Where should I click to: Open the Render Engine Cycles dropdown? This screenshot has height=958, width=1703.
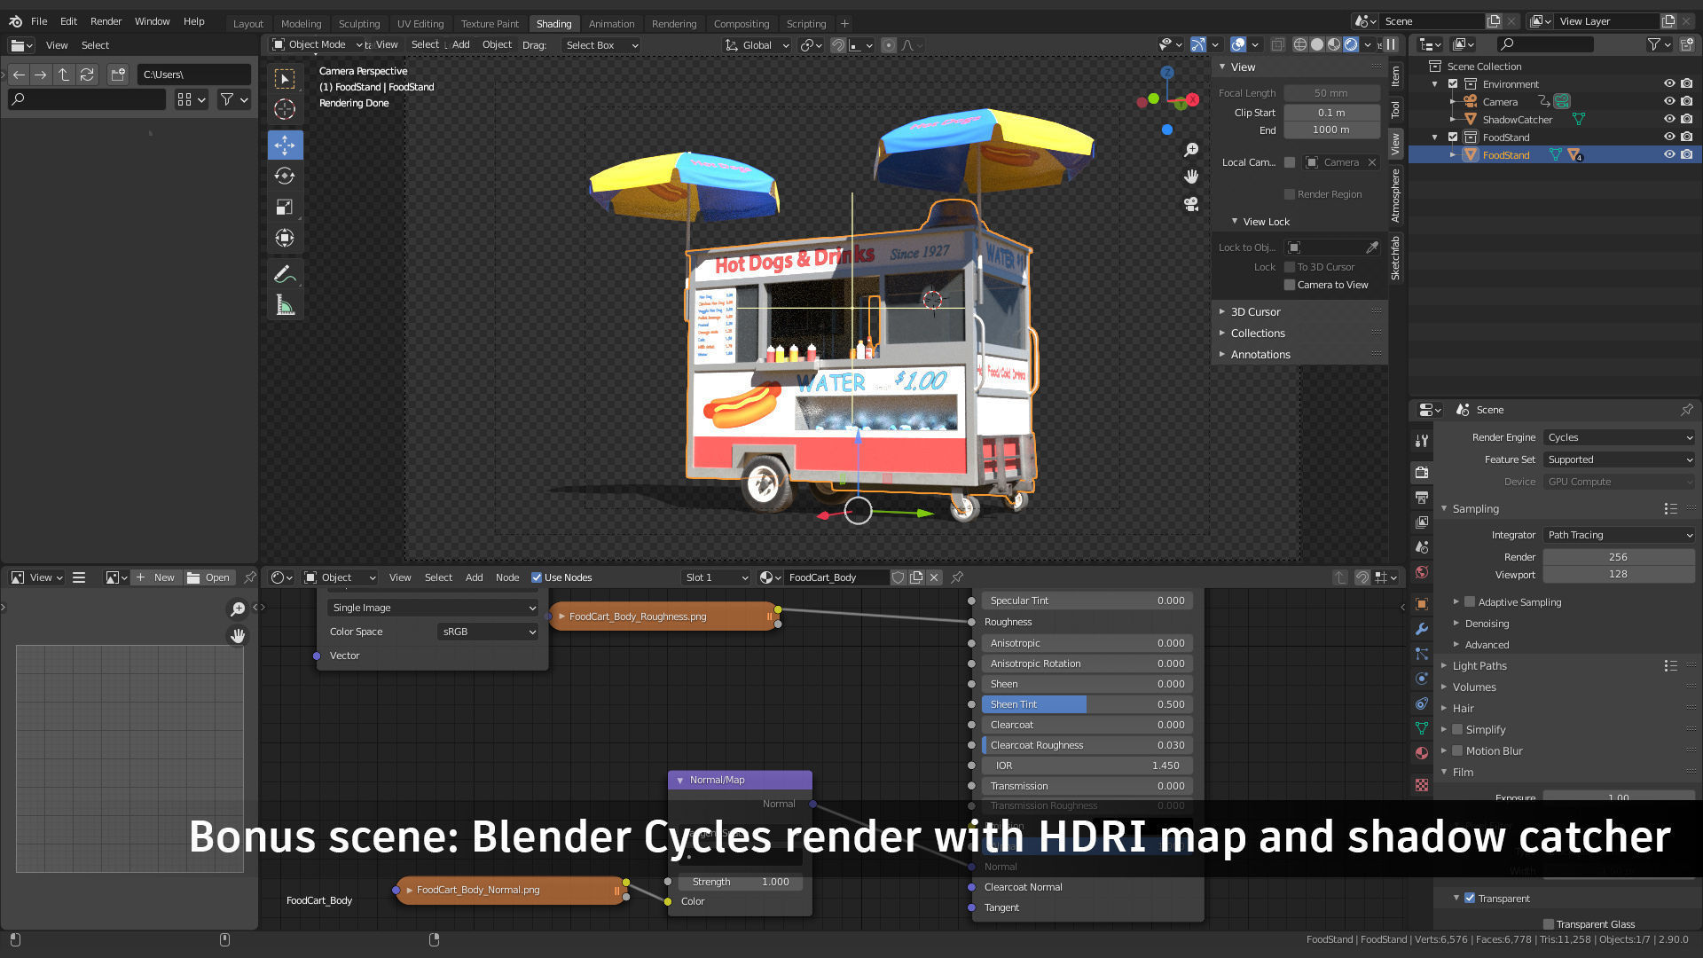coord(1619,437)
